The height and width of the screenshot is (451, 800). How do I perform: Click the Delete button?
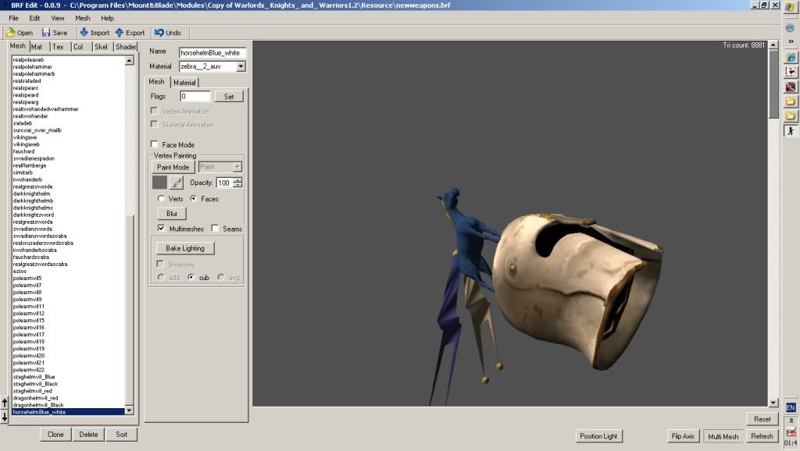(88, 434)
